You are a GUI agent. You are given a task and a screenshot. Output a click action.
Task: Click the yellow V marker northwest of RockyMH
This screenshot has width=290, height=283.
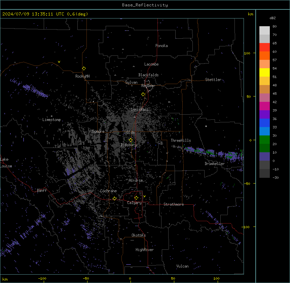click(x=59, y=62)
